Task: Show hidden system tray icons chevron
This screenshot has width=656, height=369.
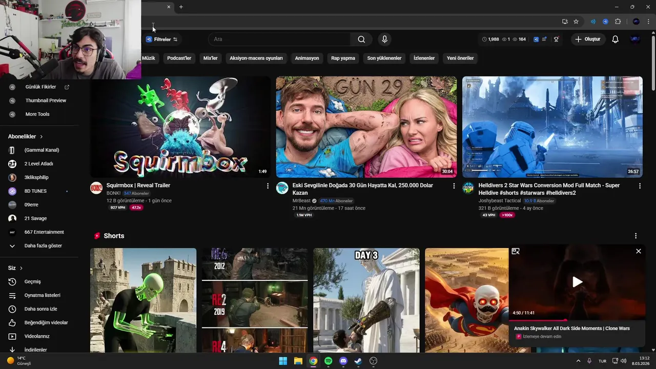Action: tap(579, 361)
